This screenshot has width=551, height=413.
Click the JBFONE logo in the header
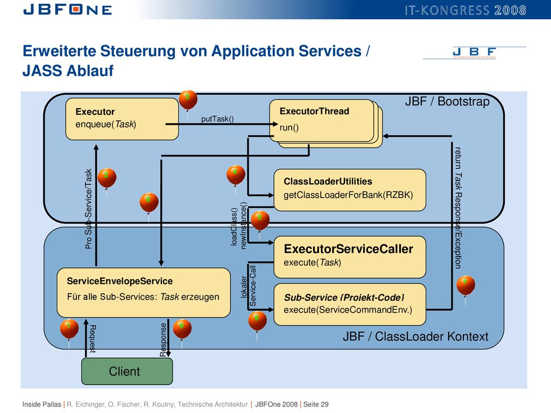click(x=67, y=10)
